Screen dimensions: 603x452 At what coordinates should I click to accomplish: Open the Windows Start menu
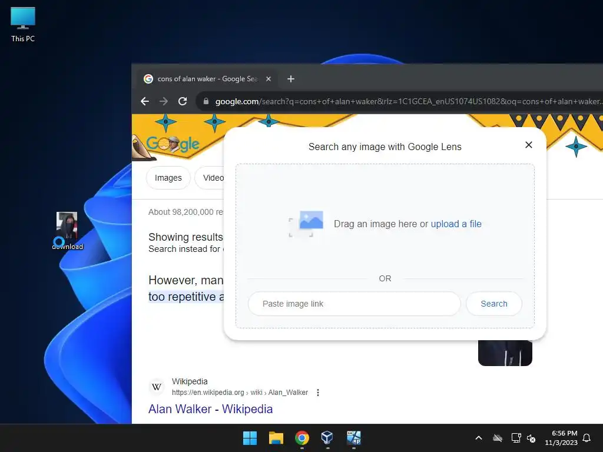tap(250, 438)
